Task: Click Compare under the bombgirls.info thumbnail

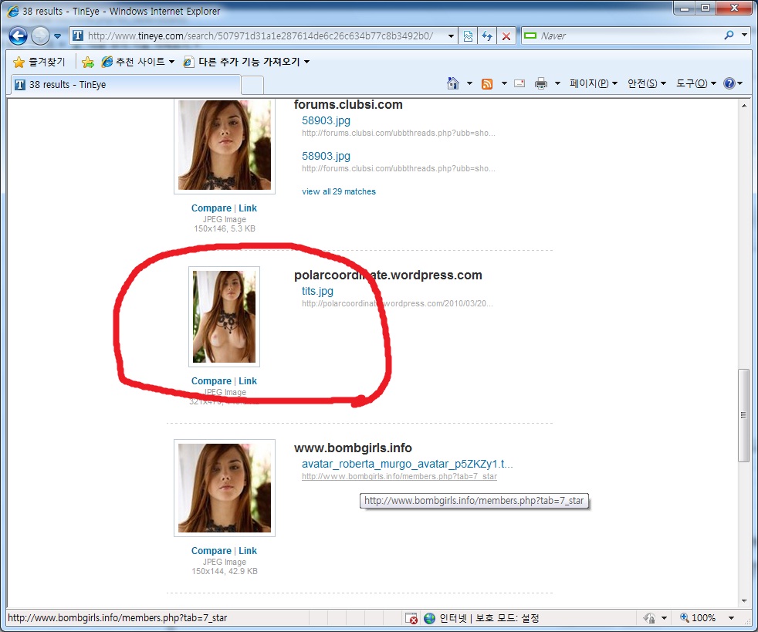Action: 211,551
